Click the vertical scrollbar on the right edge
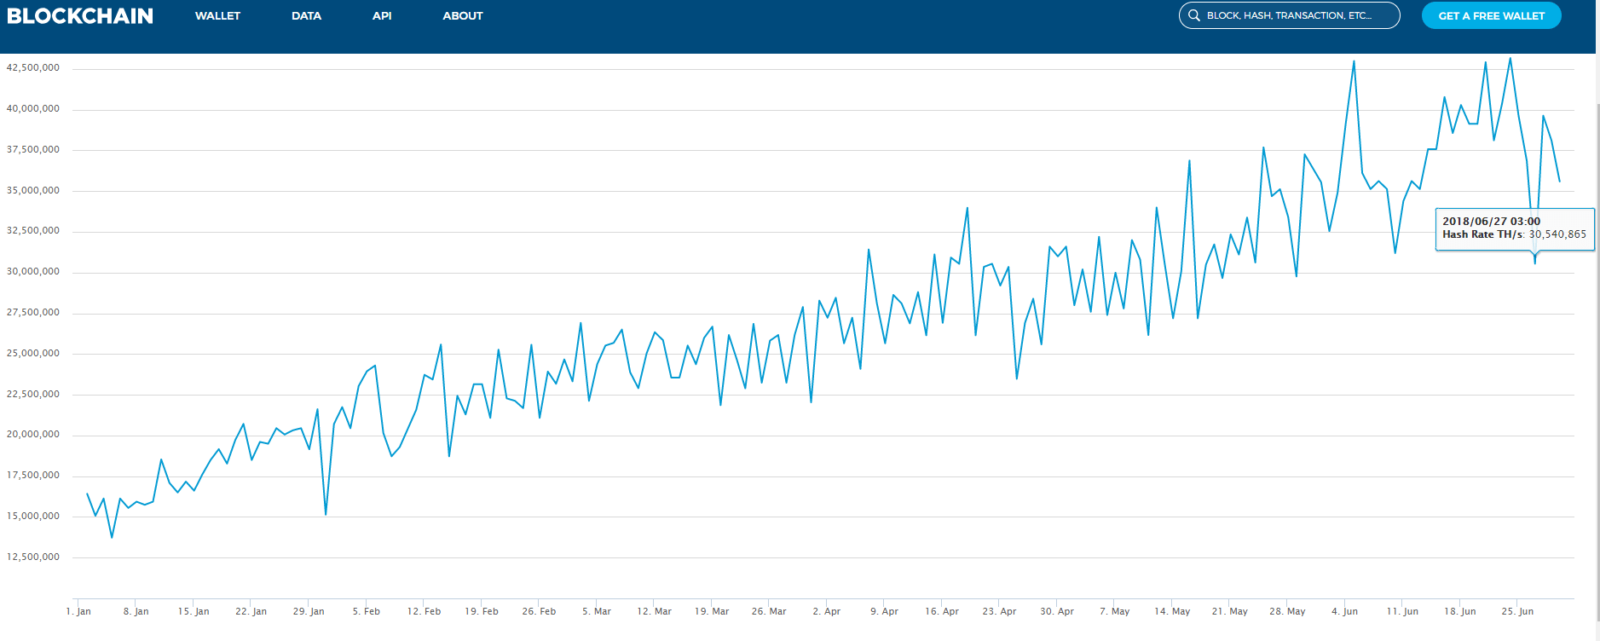This screenshot has width=1600, height=641. click(1597, 341)
